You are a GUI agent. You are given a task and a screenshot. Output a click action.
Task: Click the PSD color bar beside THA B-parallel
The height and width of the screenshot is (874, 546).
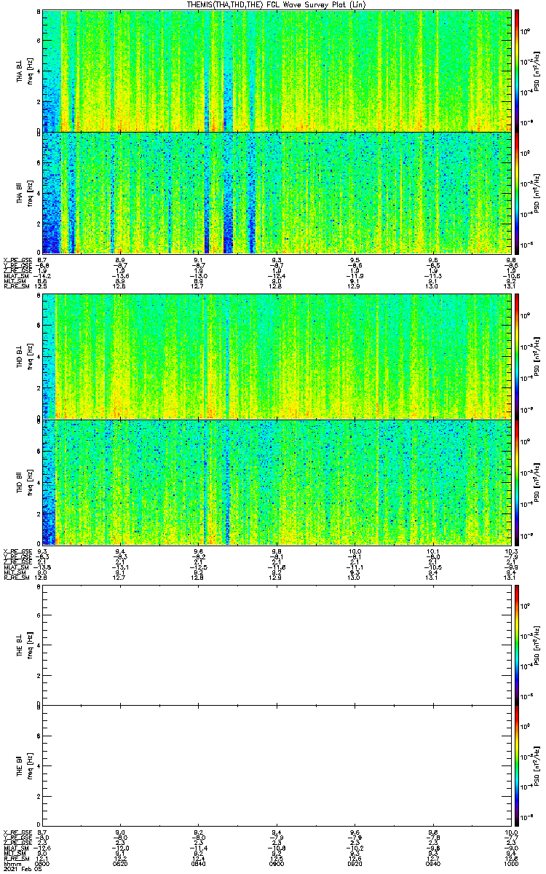point(517,193)
